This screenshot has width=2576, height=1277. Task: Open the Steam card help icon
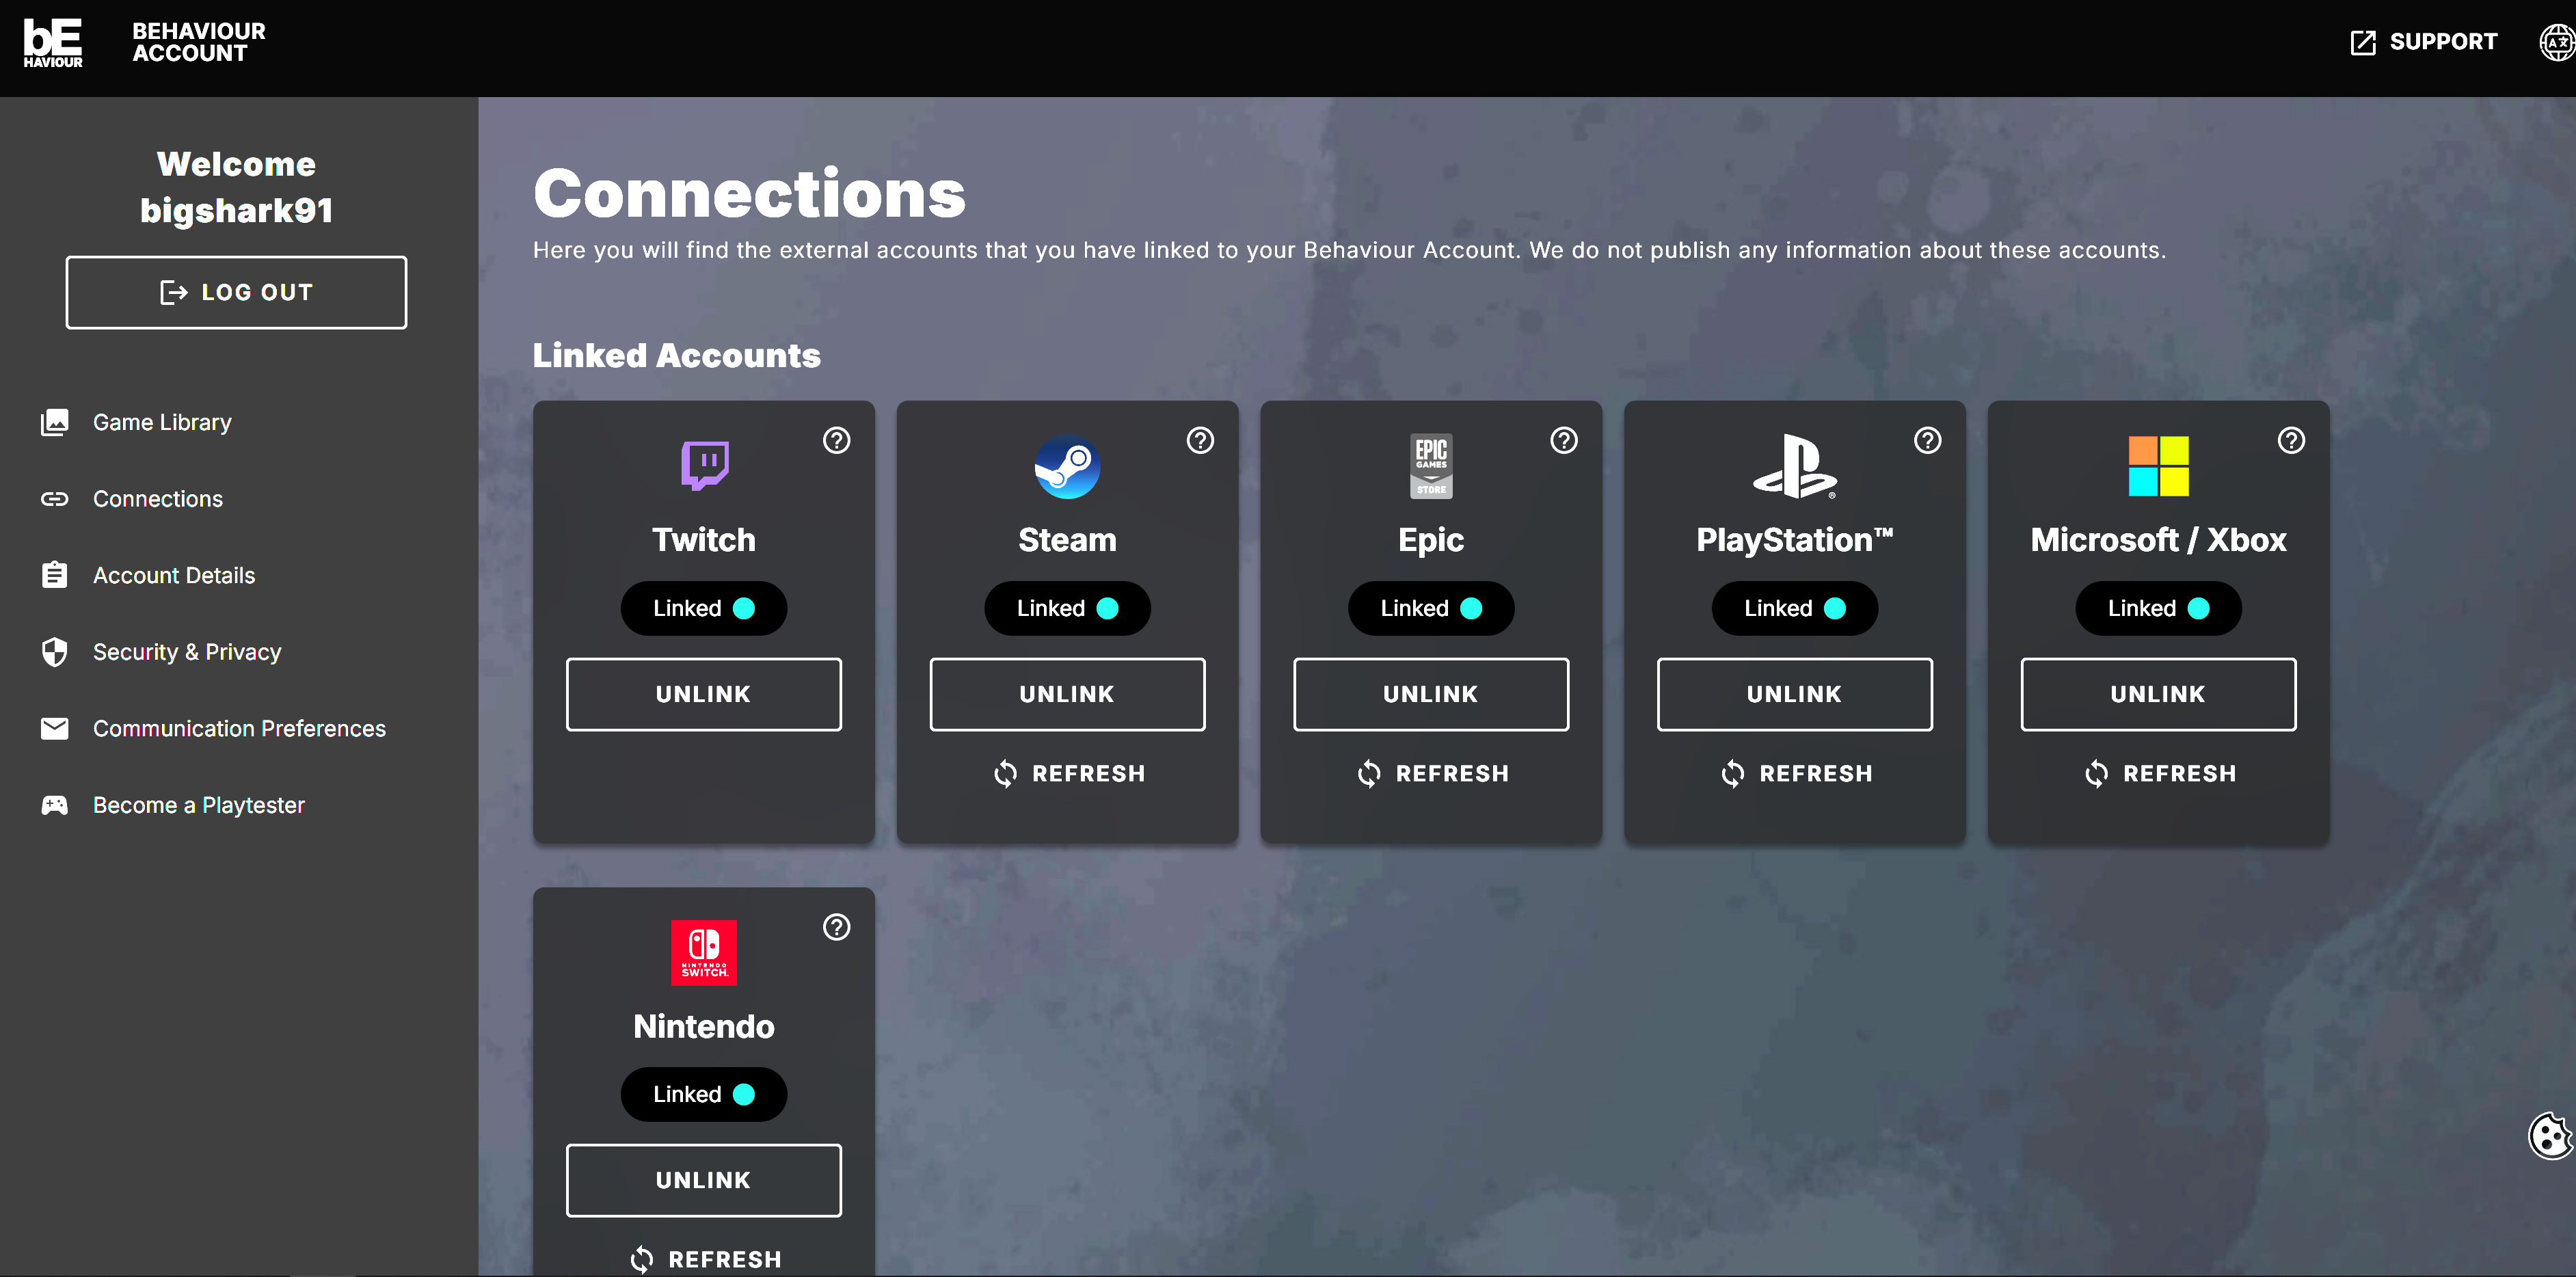(x=1200, y=440)
